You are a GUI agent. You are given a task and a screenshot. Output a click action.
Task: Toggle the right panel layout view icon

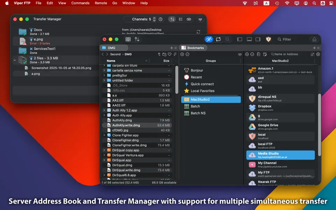[258, 39]
